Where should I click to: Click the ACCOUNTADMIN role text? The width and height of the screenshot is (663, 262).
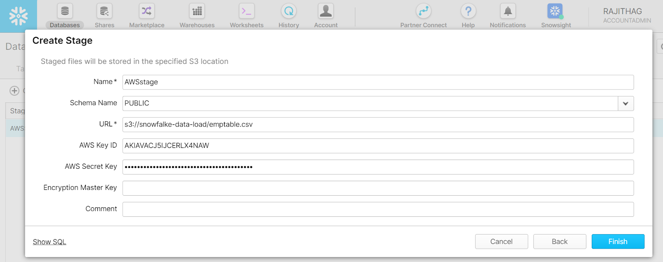coord(627,21)
